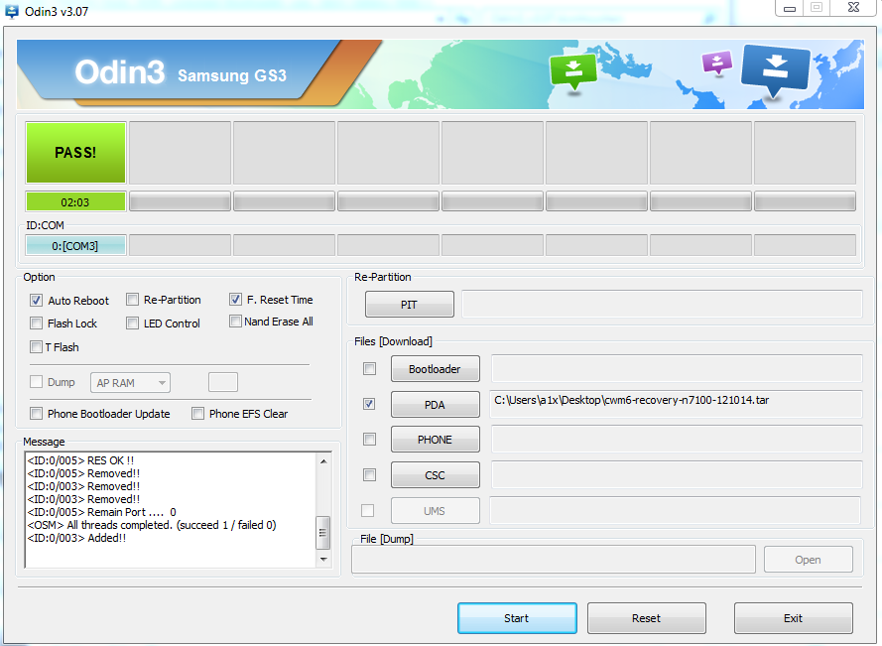Viewport: 882px width, 646px height.
Task: Click the 'All threads completed' log line
Action: pyautogui.click(x=152, y=525)
